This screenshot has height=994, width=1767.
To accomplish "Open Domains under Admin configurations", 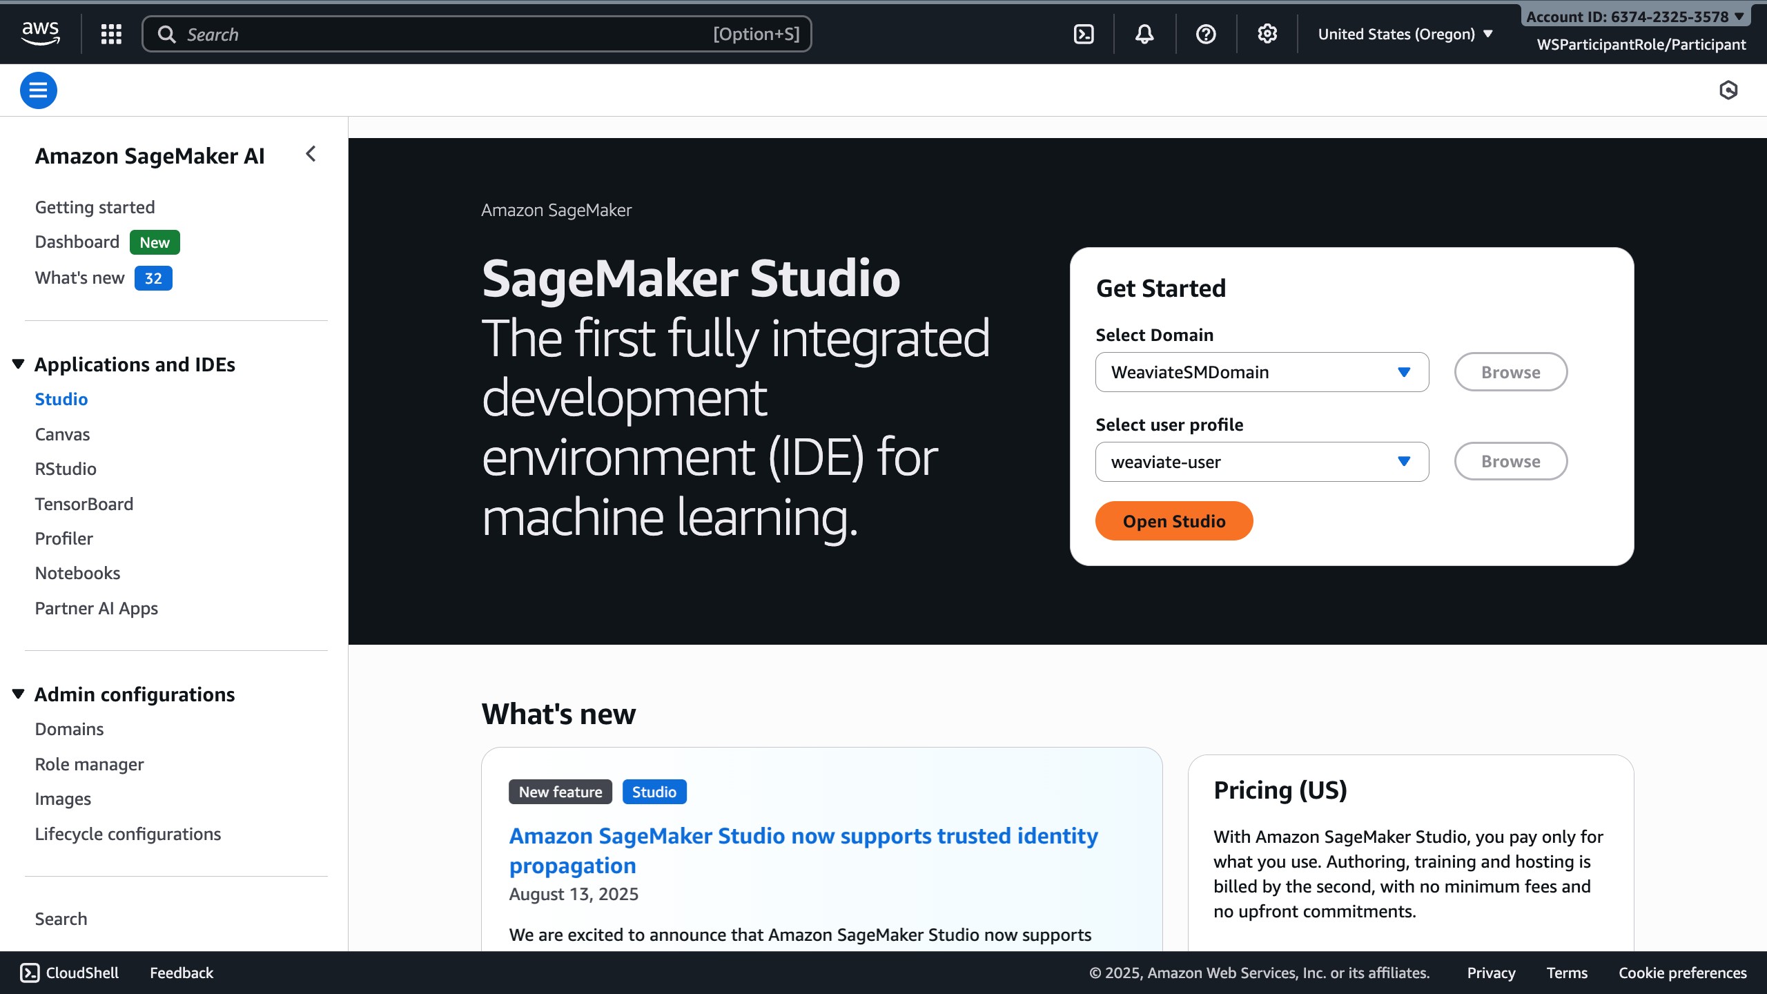I will coord(69,729).
